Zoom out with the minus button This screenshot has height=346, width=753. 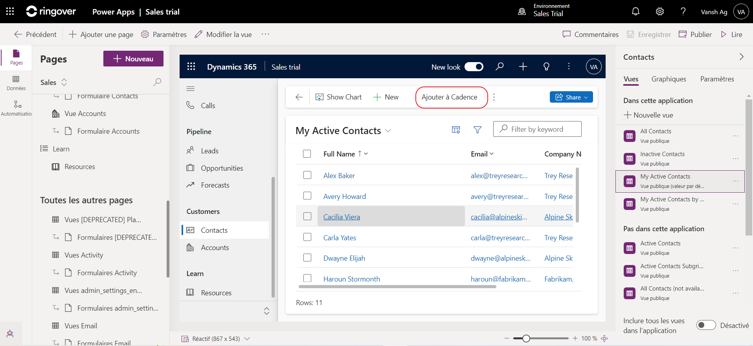pos(507,338)
